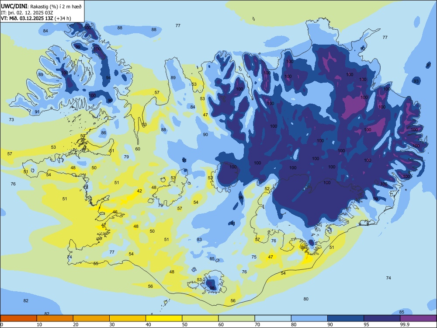This screenshot has height=328, width=437.
Task: Click the dark orange 0–10 legend swatch
Action: pyautogui.click(x=18, y=318)
